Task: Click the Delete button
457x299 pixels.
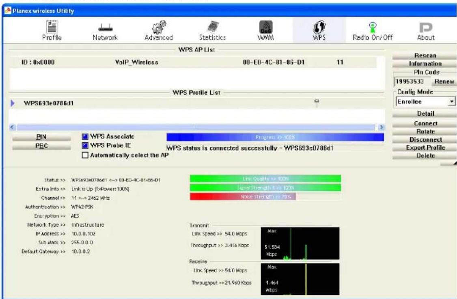Action: coord(425,156)
